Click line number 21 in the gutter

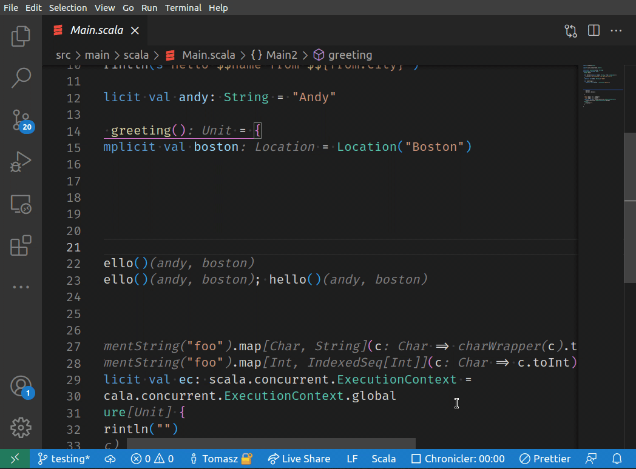click(x=73, y=247)
